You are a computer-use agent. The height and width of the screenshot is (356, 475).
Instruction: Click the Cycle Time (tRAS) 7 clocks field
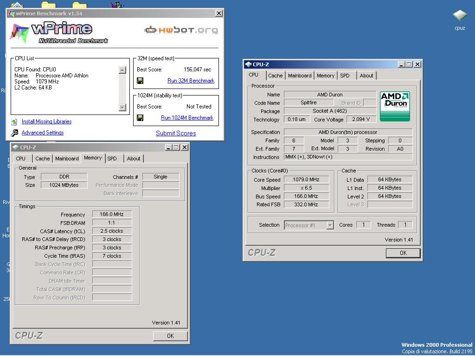click(112, 256)
